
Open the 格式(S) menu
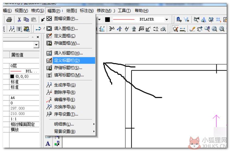(37, 11)
